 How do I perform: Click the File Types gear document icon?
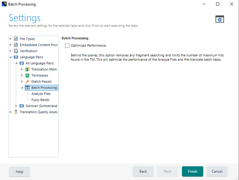[x=16, y=39]
